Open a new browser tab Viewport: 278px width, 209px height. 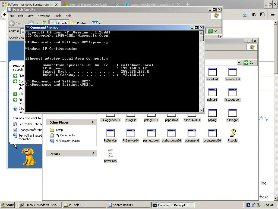coord(188,4)
